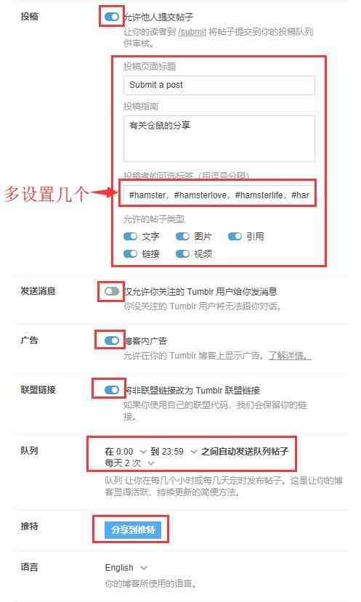361x602 pixels.
Task: Click the 分享到推特 button
Action: 132,530
